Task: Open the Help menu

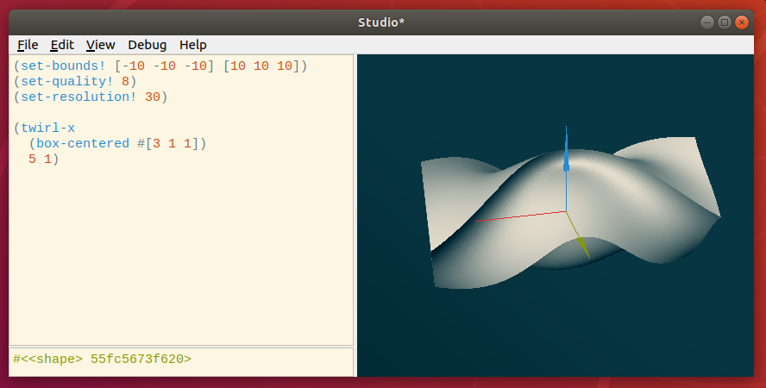Action: [193, 45]
